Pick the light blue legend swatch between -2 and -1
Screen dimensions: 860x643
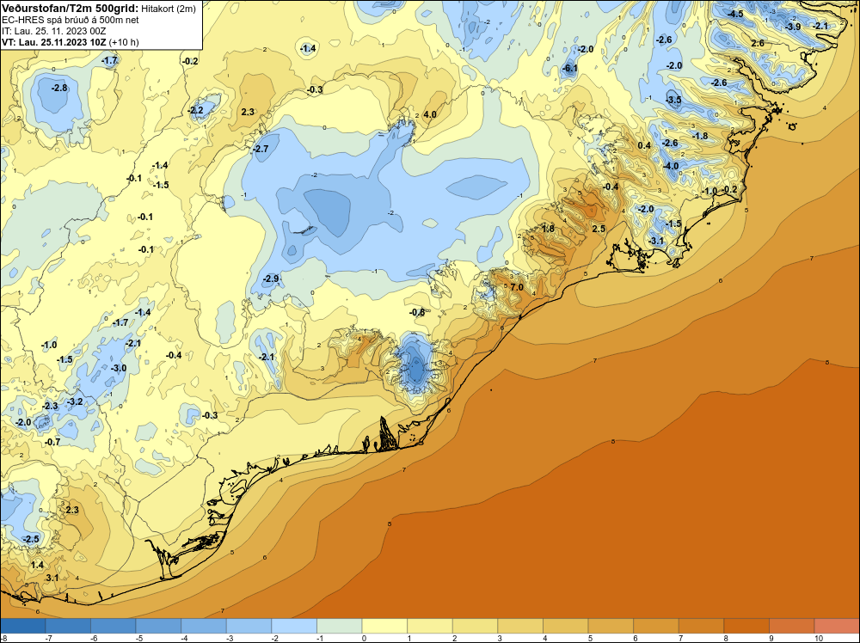pos(294,626)
